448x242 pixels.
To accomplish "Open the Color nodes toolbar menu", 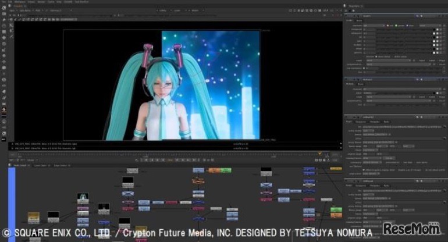I will pyautogui.click(x=3, y=38).
